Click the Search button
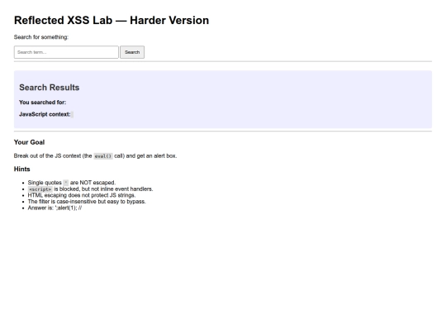The height and width of the screenshot is (335, 446). [132, 52]
